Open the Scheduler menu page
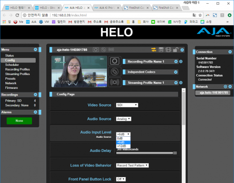Image resolution: width=234 pixels, height=183 pixels. (12, 65)
